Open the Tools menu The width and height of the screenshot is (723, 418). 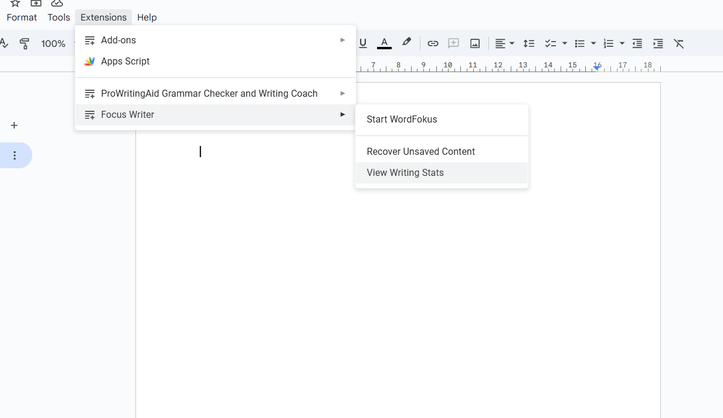point(59,18)
